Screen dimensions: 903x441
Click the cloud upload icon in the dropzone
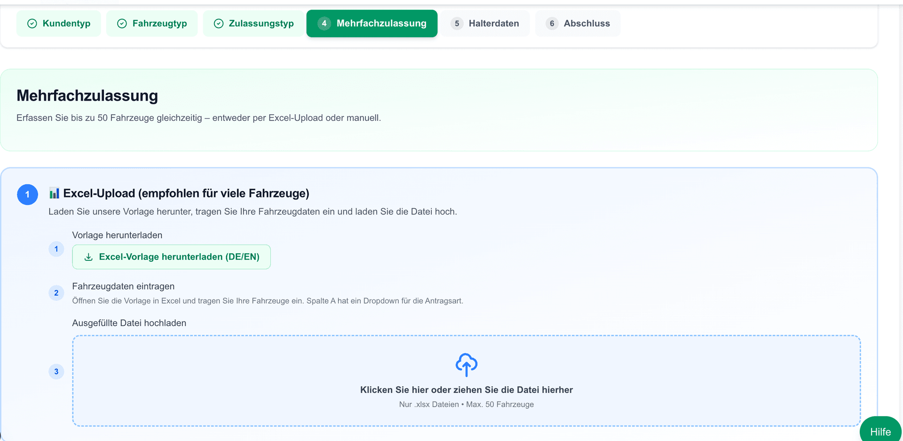(466, 364)
